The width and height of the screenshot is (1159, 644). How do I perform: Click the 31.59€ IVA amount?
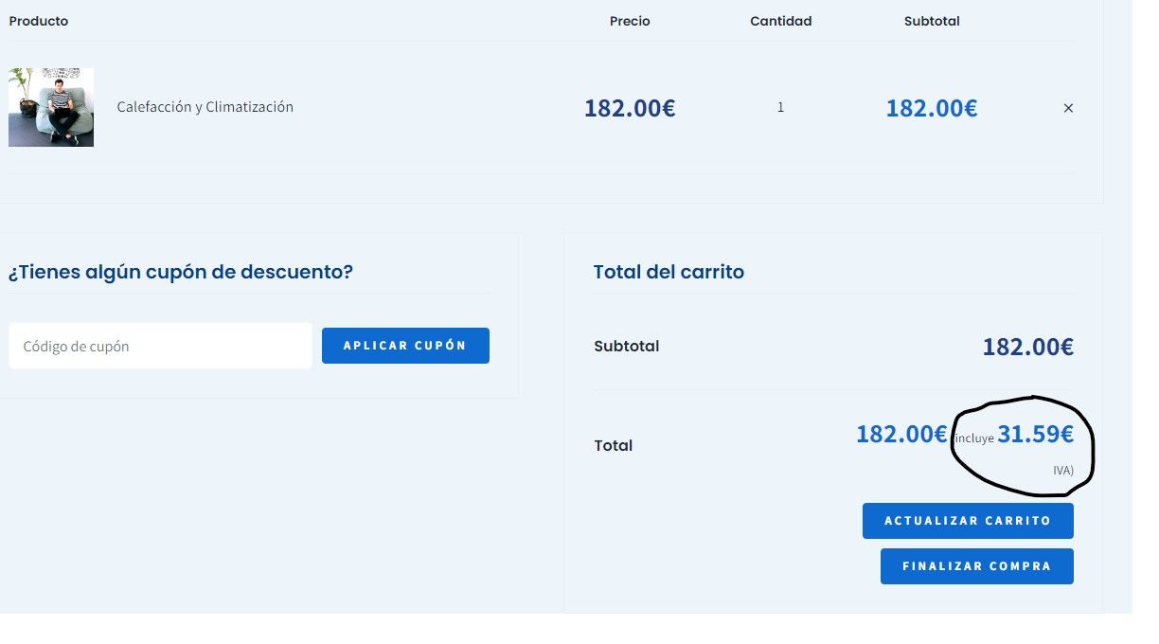1036,435
